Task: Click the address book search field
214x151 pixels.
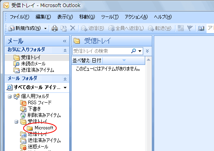Action: coord(210,28)
